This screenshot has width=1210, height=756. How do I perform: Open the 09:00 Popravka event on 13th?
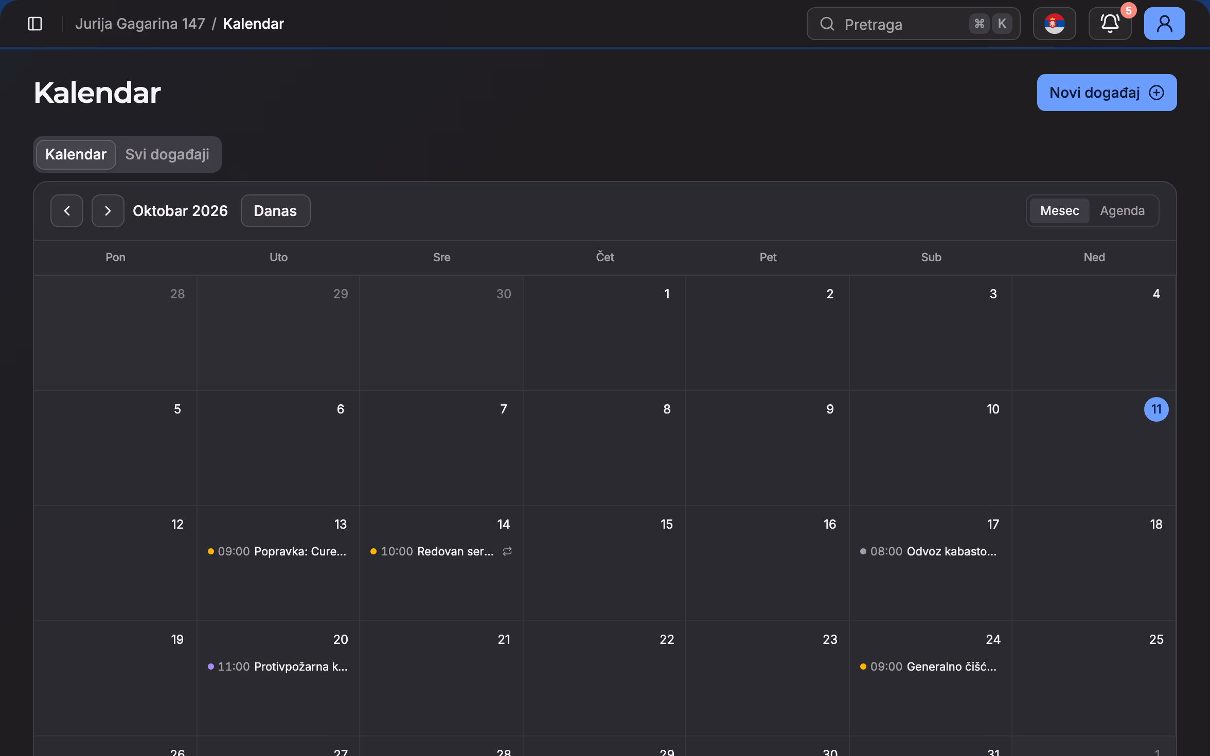point(278,551)
